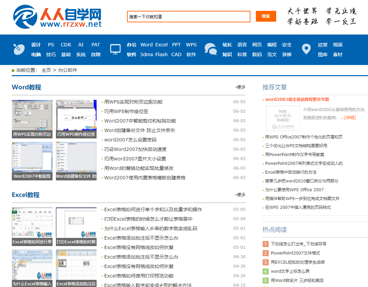Open hot article 下划线怎么打出来_下划线符号

pos(299,244)
